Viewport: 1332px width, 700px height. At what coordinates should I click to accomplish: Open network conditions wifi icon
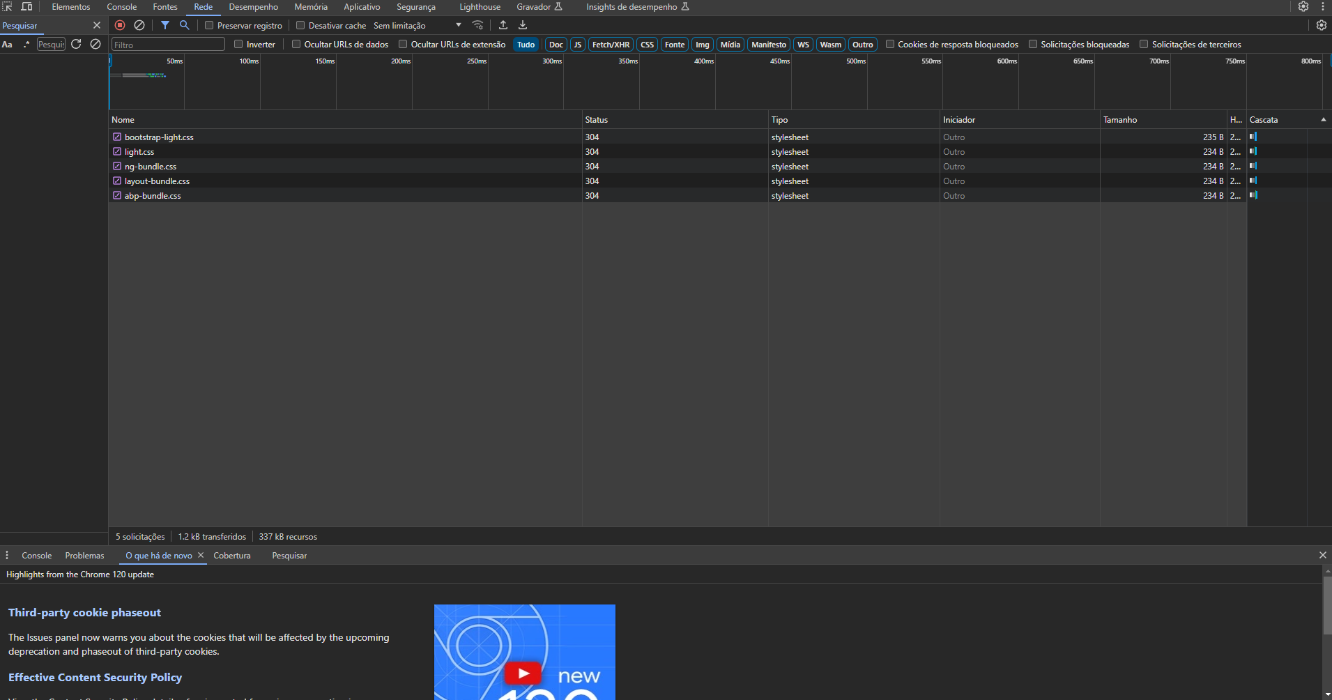pyautogui.click(x=477, y=25)
